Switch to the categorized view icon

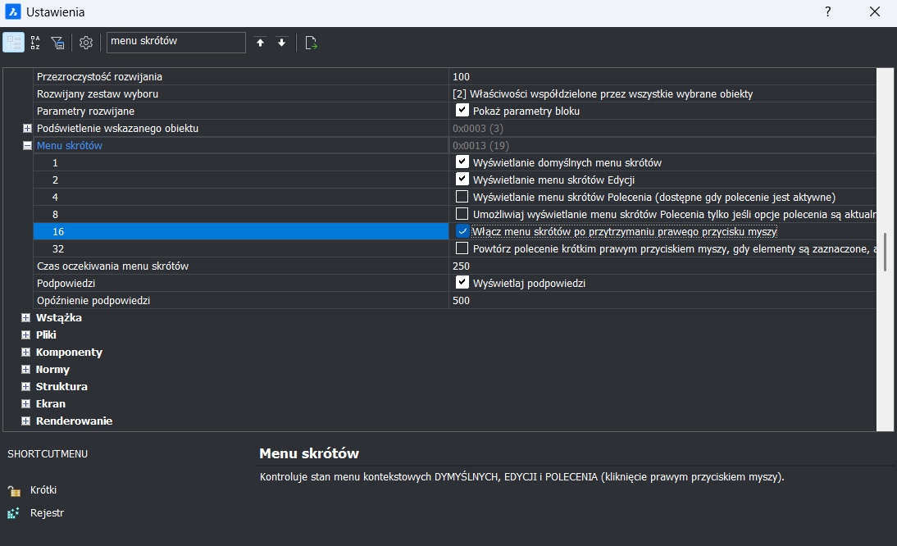click(x=14, y=43)
